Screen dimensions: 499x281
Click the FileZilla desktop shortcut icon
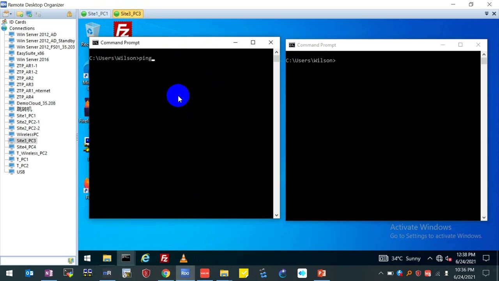tap(123, 30)
